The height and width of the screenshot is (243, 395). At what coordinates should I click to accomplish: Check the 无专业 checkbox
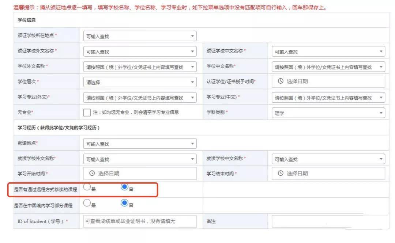[87, 112]
